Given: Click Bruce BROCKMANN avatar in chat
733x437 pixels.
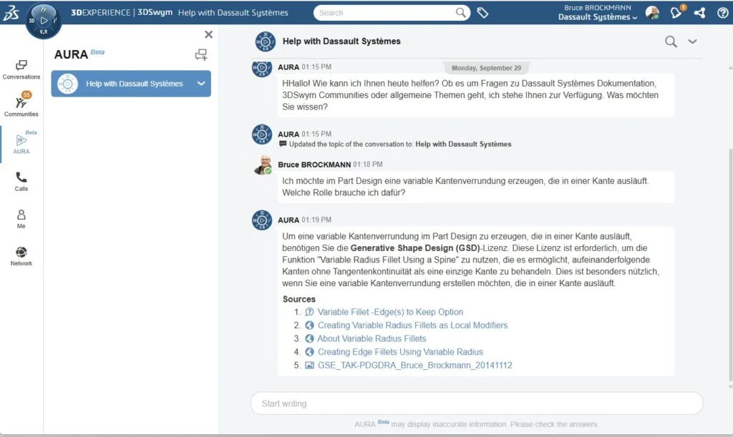Looking at the screenshot, I should (x=263, y=165).
